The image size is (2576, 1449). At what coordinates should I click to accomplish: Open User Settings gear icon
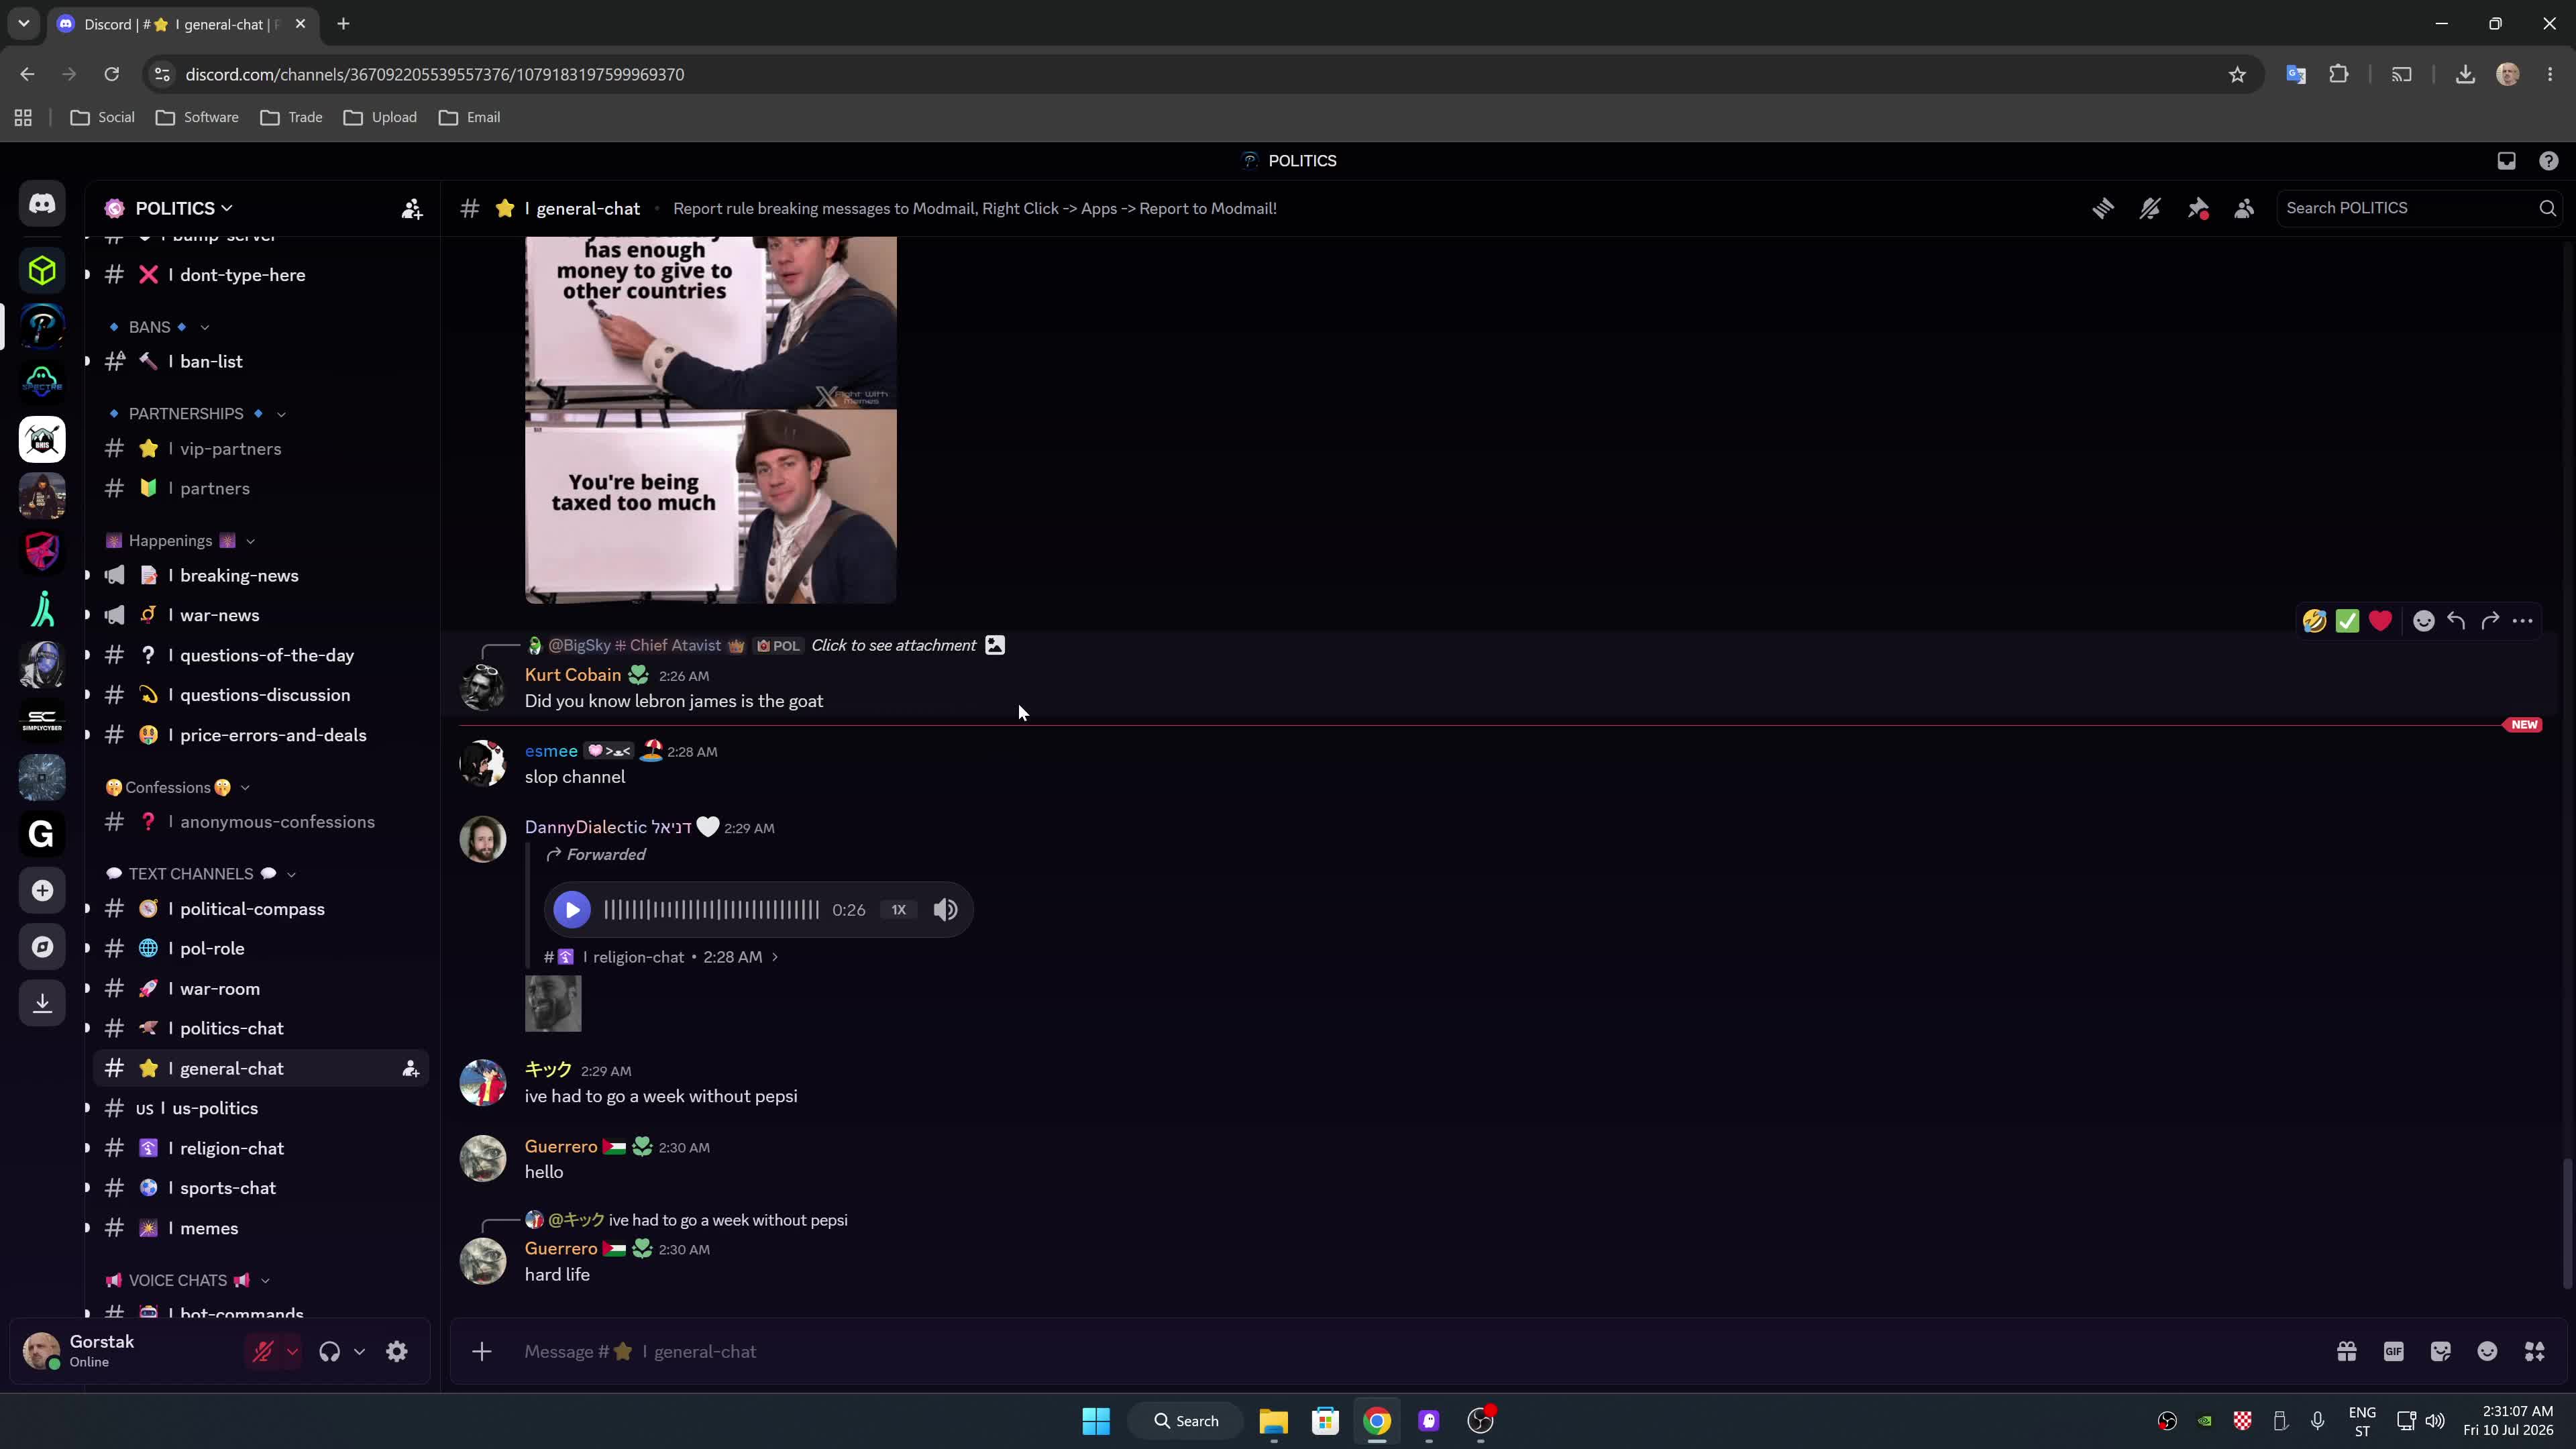click(397, 1352)
